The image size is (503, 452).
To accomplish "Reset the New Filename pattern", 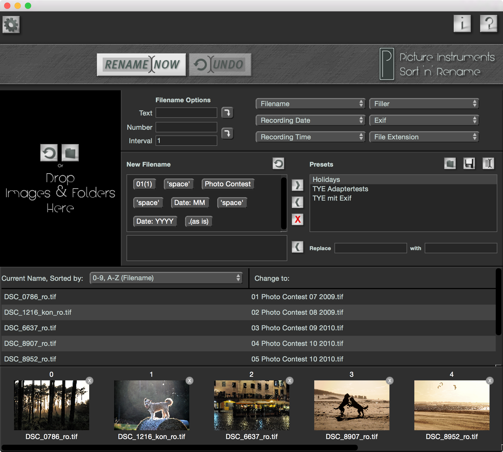I will (x=278, y=163).
